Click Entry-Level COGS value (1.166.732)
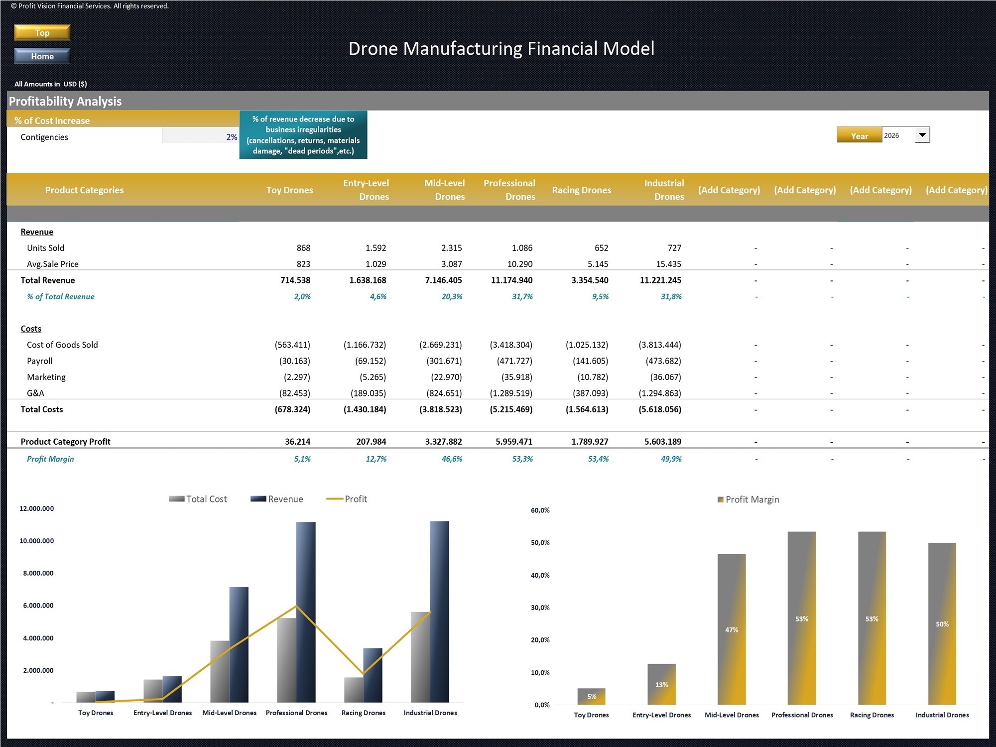This screenshot has width=996, height=747. click(365, 345)
